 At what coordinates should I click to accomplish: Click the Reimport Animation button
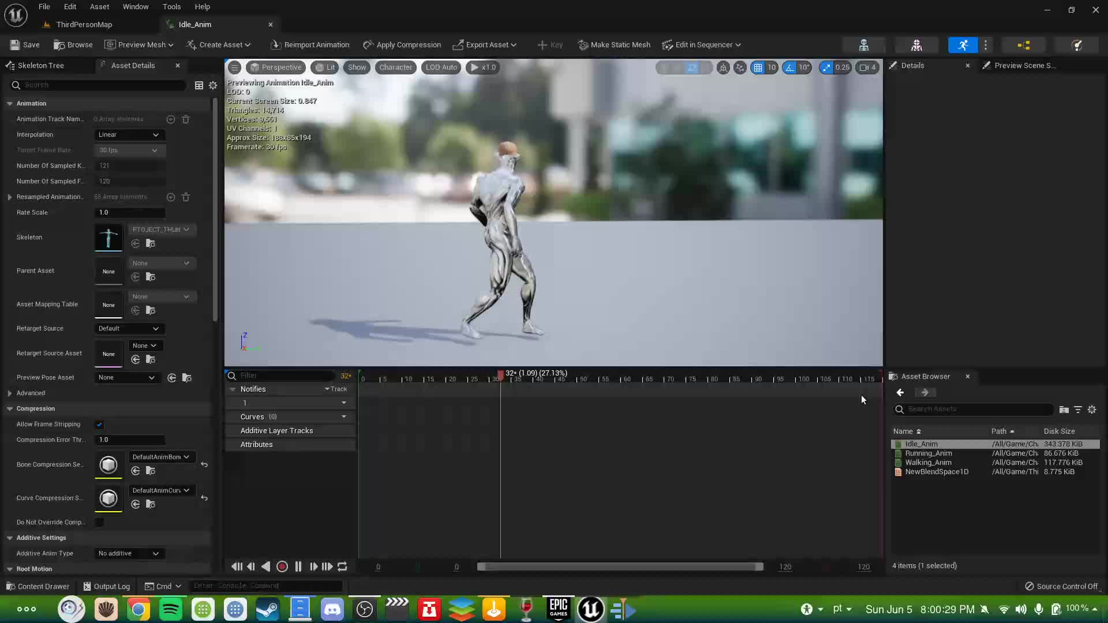click(x=310, y=44)
